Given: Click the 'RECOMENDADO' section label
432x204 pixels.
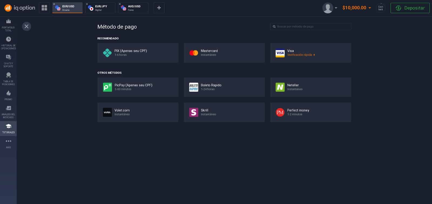Looking at the screenshot, I should [108, 38].
